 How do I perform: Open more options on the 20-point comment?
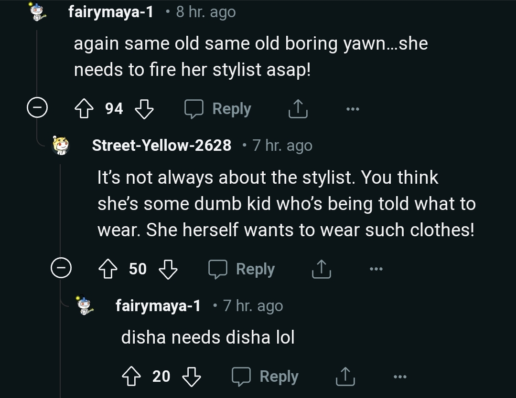pyautogui.click(x=399, y=376)
